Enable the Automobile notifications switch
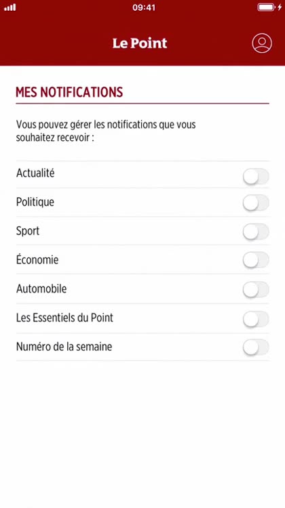 click(256, 289)
